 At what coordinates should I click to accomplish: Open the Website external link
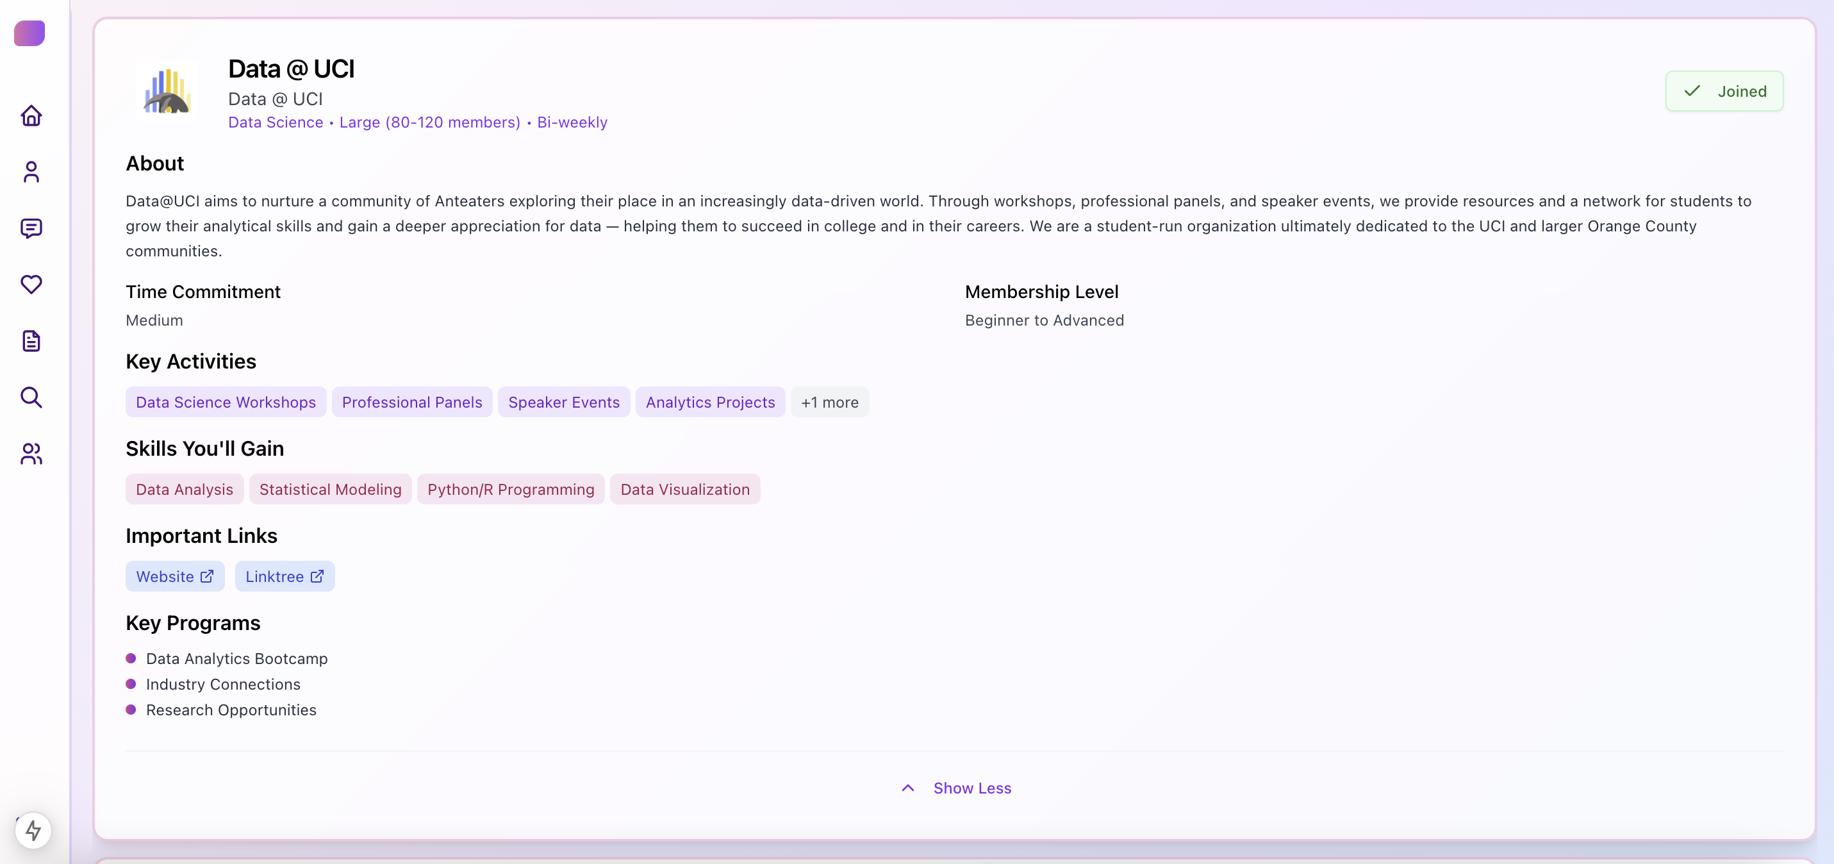point(174,576)
